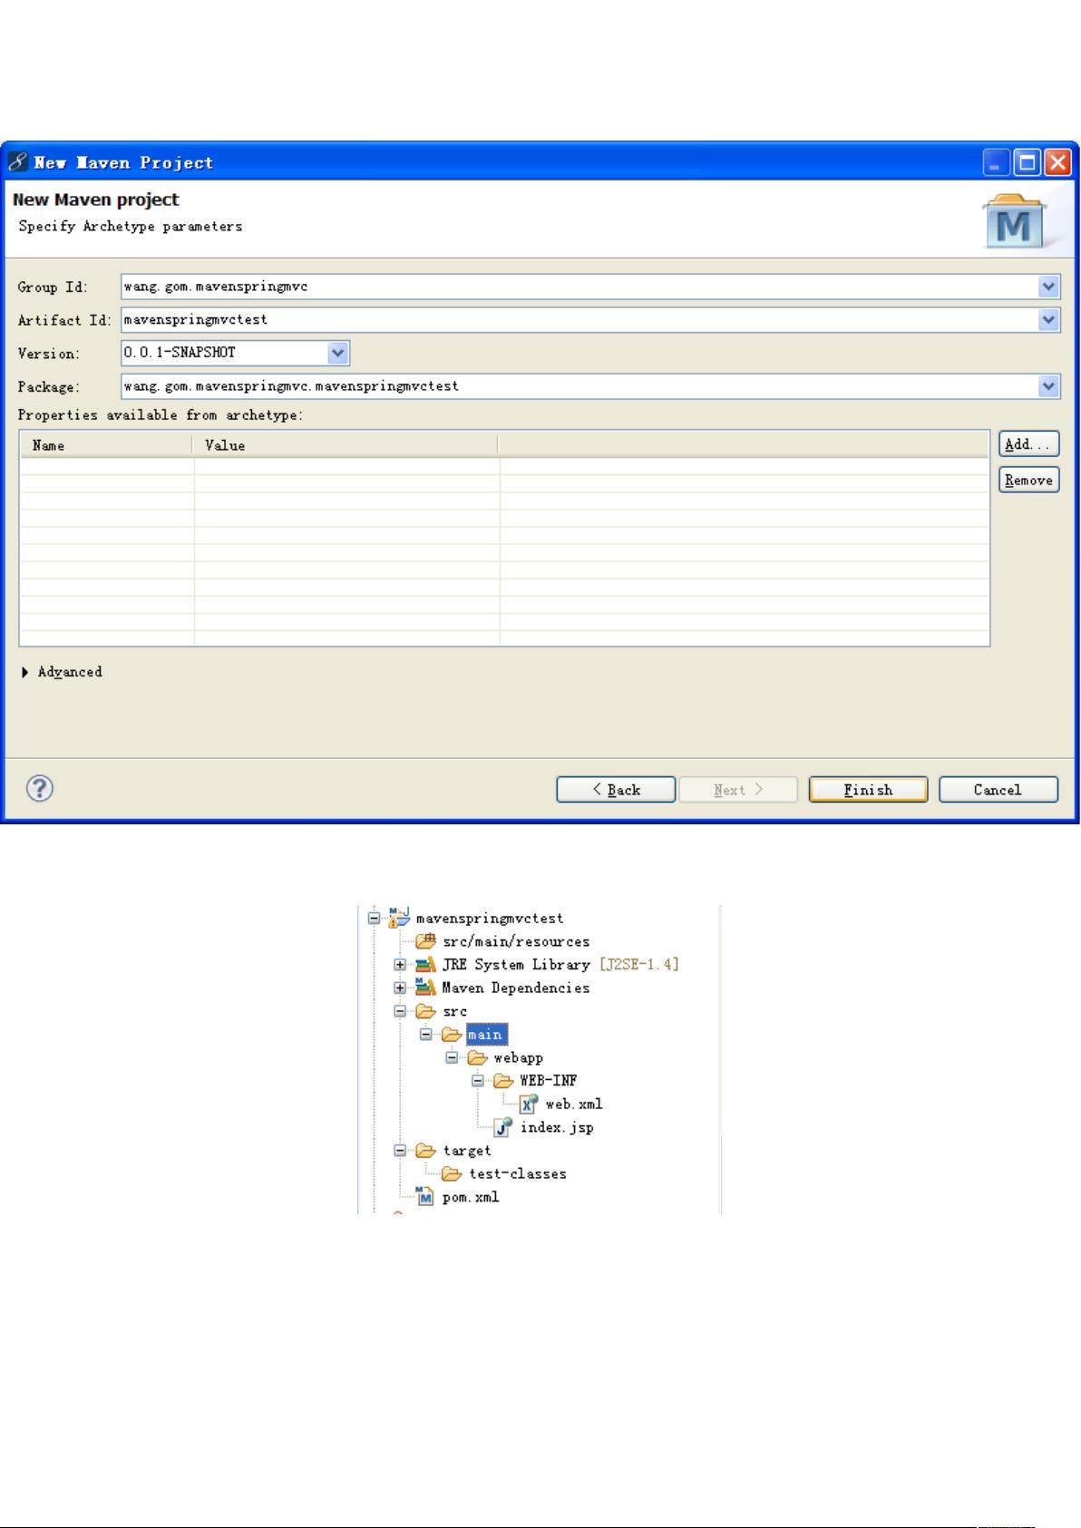Image resolution: width=1081 pixels, height=1528 pixels.
Task: Select the test-classes folder
Action: click(517, 1173)
